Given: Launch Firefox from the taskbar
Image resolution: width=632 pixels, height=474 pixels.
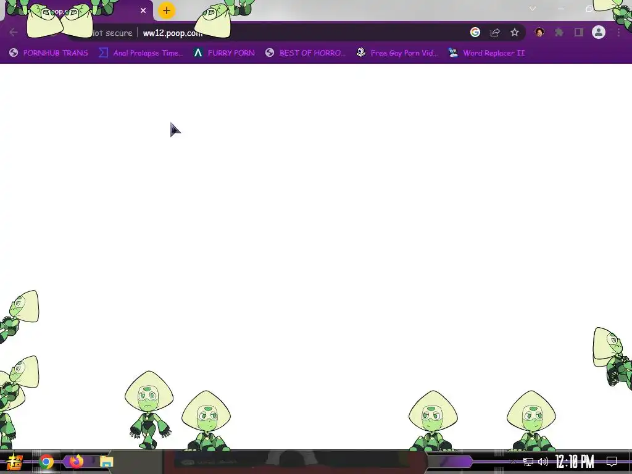Looking at the screenshot, I should (x=76, y=461).
